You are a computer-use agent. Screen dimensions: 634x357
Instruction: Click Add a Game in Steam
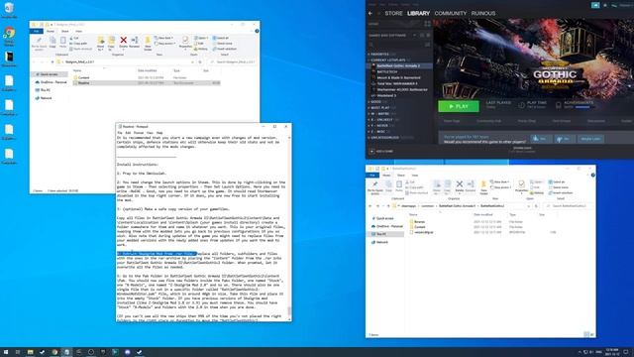point(381,152)
